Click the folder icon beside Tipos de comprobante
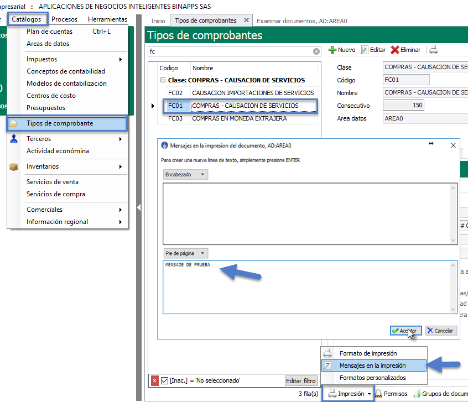468x402 pixels. pos(14,123)
